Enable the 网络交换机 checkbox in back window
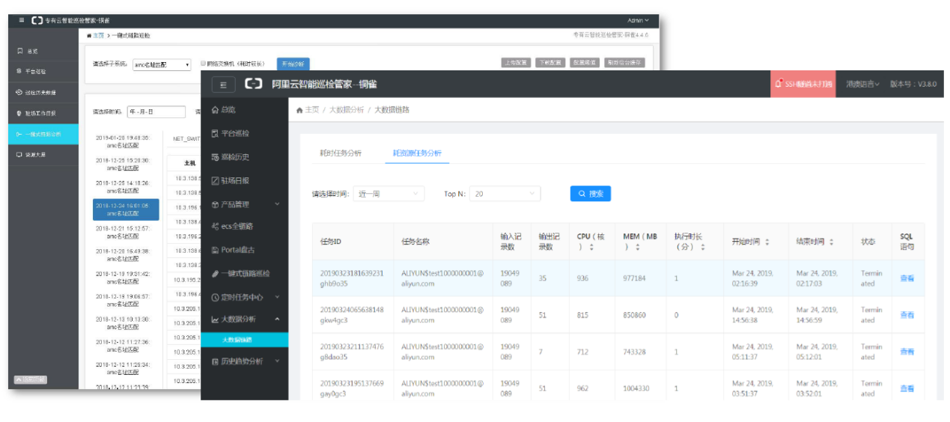950x422 pixels. (202, 64)
